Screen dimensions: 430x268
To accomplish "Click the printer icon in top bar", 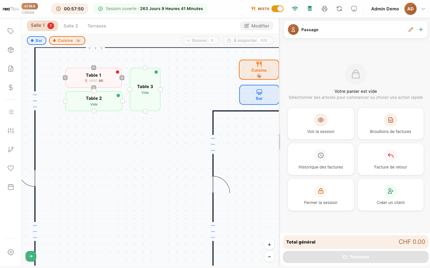I will point(325,9).
